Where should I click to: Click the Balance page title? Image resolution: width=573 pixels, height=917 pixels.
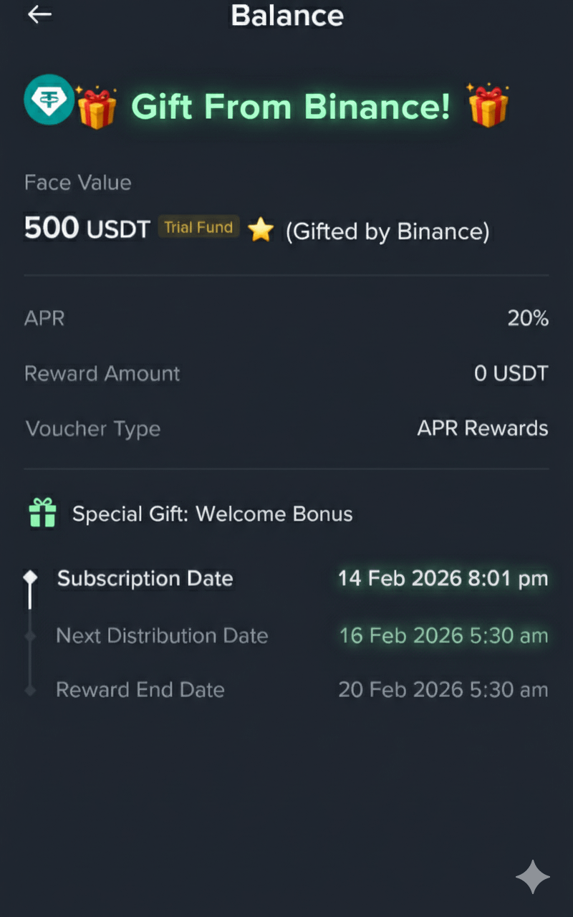click(287, 15)
